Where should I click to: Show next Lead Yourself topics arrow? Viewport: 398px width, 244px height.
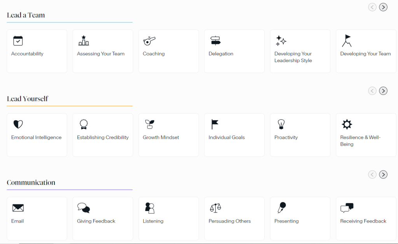(383, 91)
